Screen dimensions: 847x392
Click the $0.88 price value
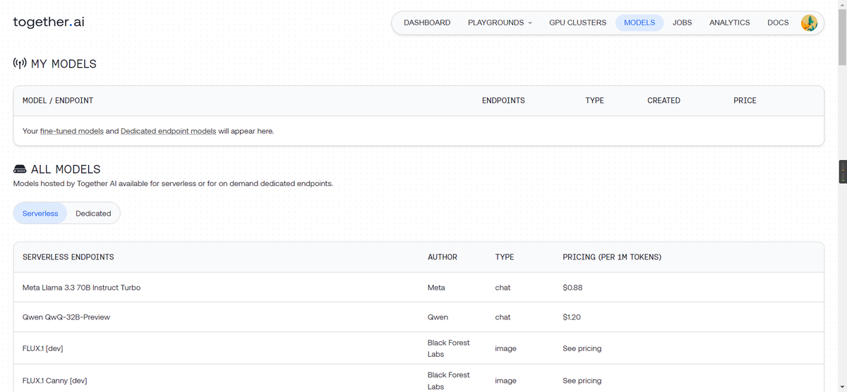click(572, 288)
